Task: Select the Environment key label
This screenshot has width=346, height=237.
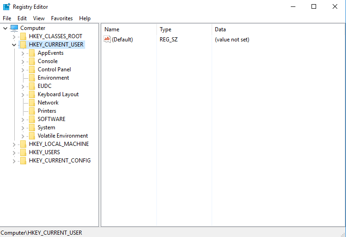Action: click(x=53, y=78)
